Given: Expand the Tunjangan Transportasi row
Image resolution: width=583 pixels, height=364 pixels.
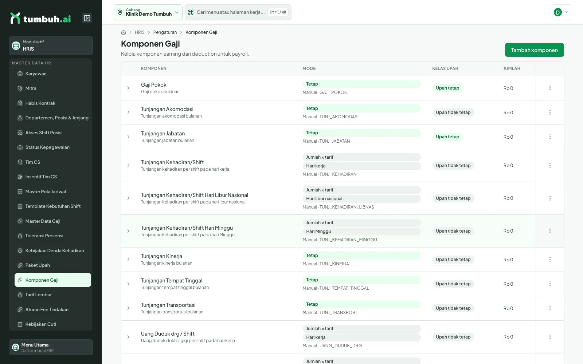Looking at the screenshot, I should coord(128,308).
